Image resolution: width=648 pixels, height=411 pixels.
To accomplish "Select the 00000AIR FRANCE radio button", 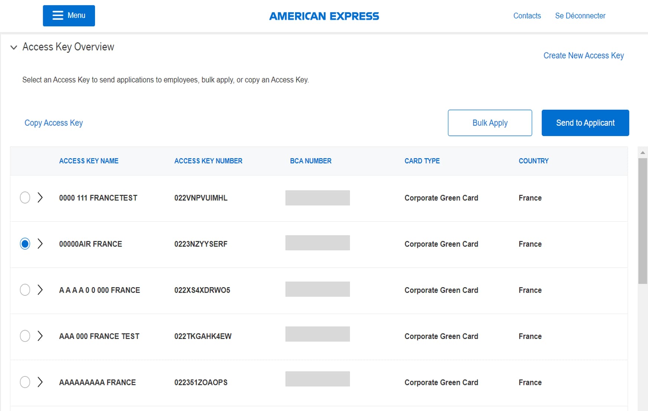I will coord(25,244).
